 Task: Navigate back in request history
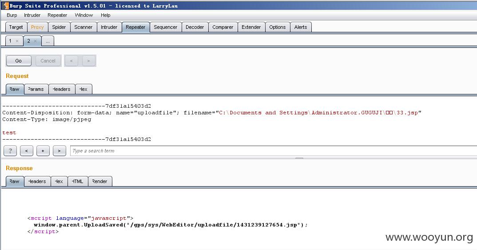71,61
